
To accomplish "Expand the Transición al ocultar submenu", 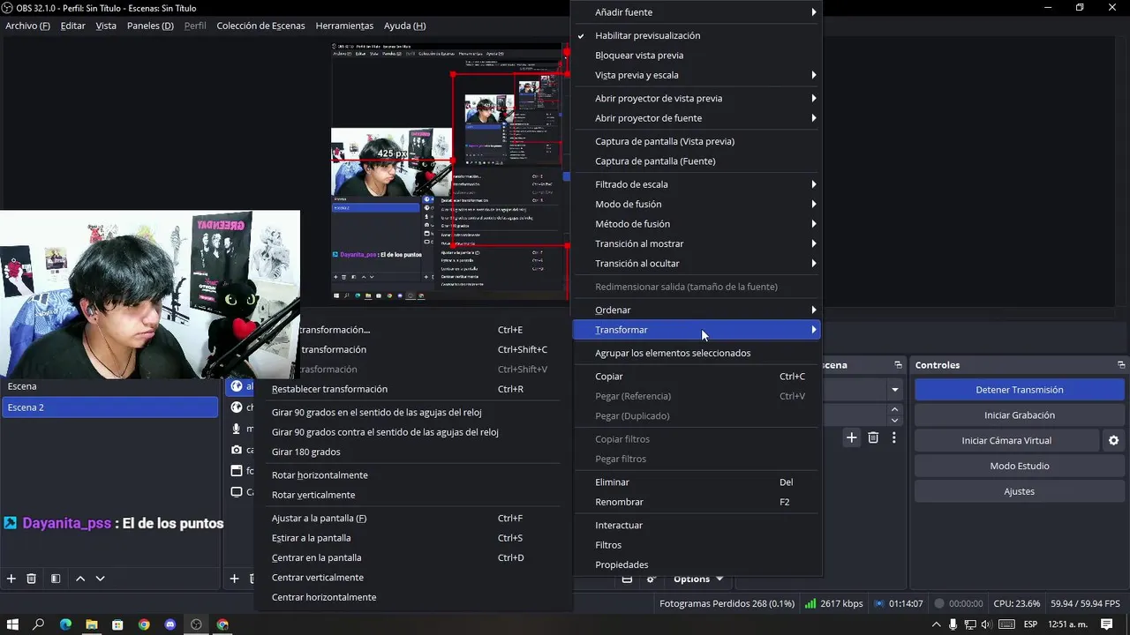I will coord(697,264).
